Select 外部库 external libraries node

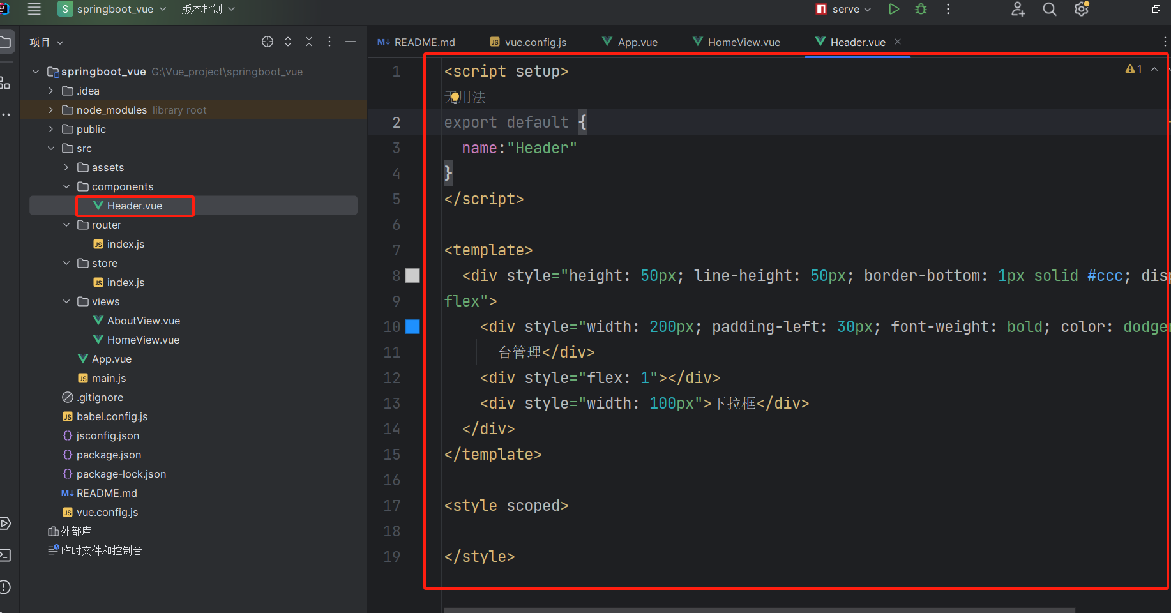click(x=70, y=531)
